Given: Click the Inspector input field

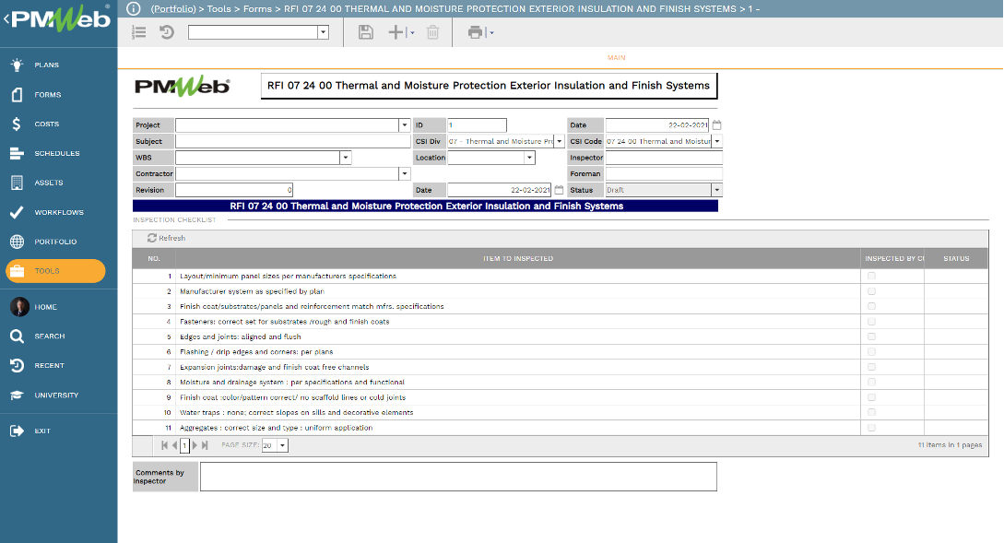Looking at the screenshot, I should pos(664,157).
